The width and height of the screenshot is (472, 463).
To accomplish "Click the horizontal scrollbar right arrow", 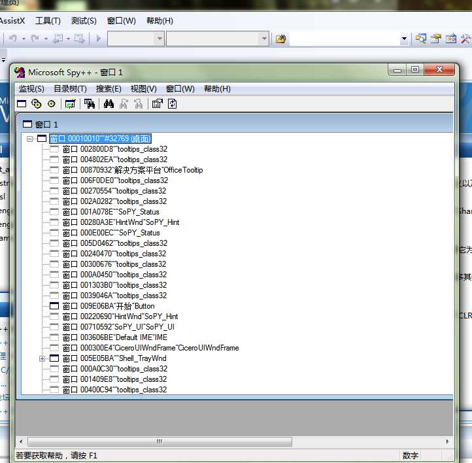I will (x=447, y=441).
